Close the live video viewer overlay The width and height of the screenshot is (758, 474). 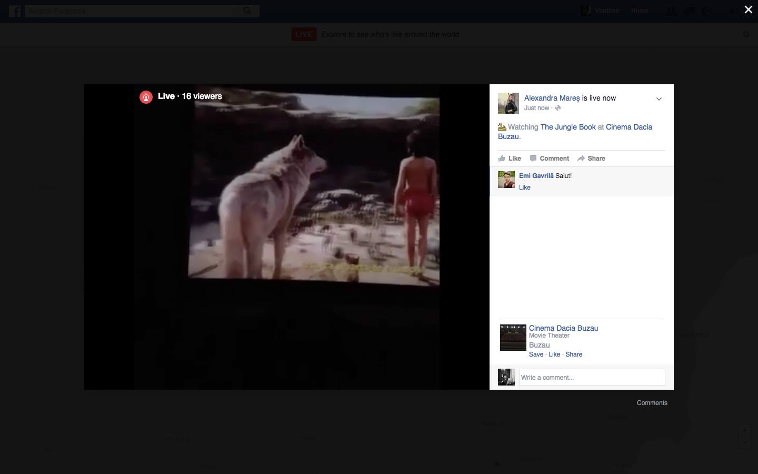coord(748,9)
